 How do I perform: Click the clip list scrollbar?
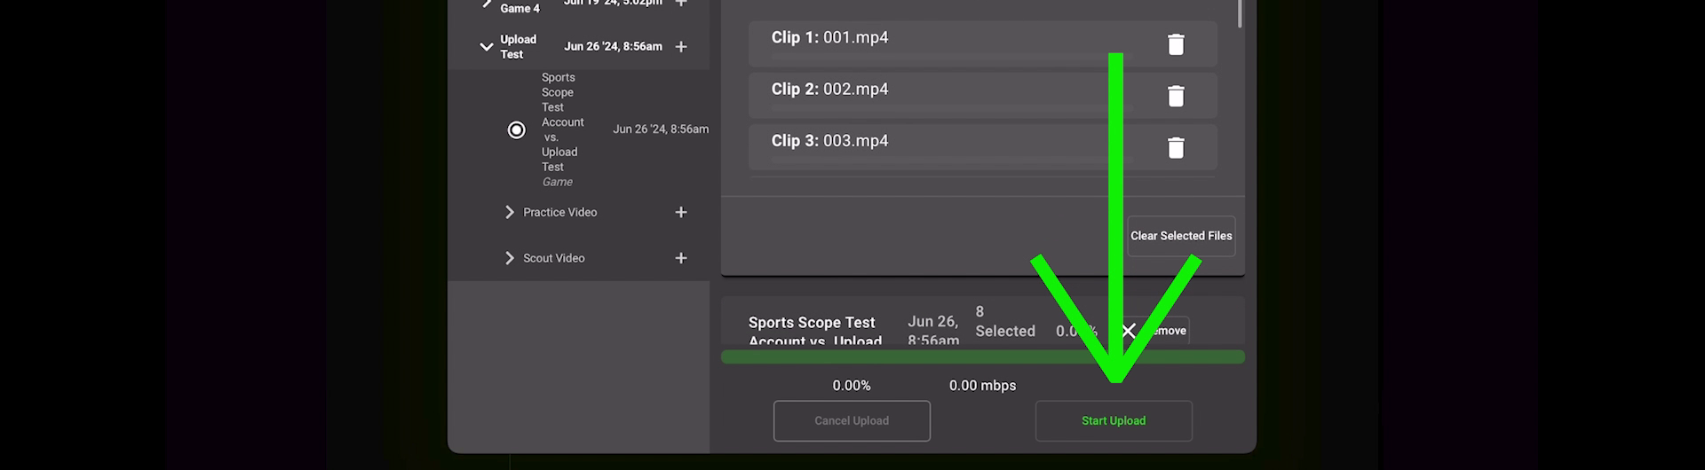pos(1240,13)
